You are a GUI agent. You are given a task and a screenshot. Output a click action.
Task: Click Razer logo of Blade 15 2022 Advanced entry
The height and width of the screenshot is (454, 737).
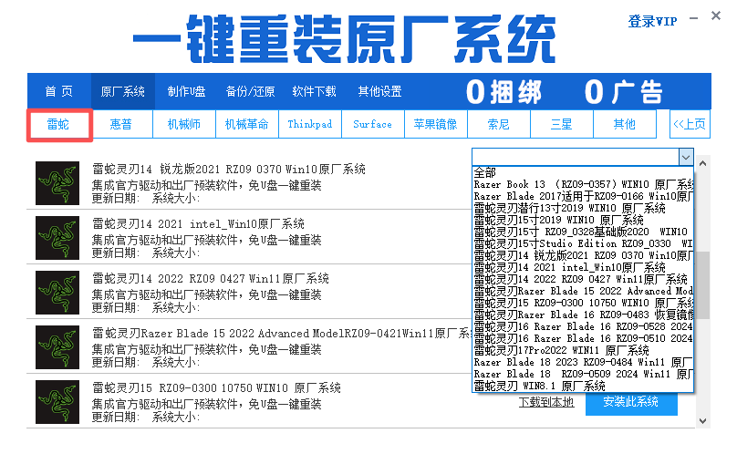57,347
